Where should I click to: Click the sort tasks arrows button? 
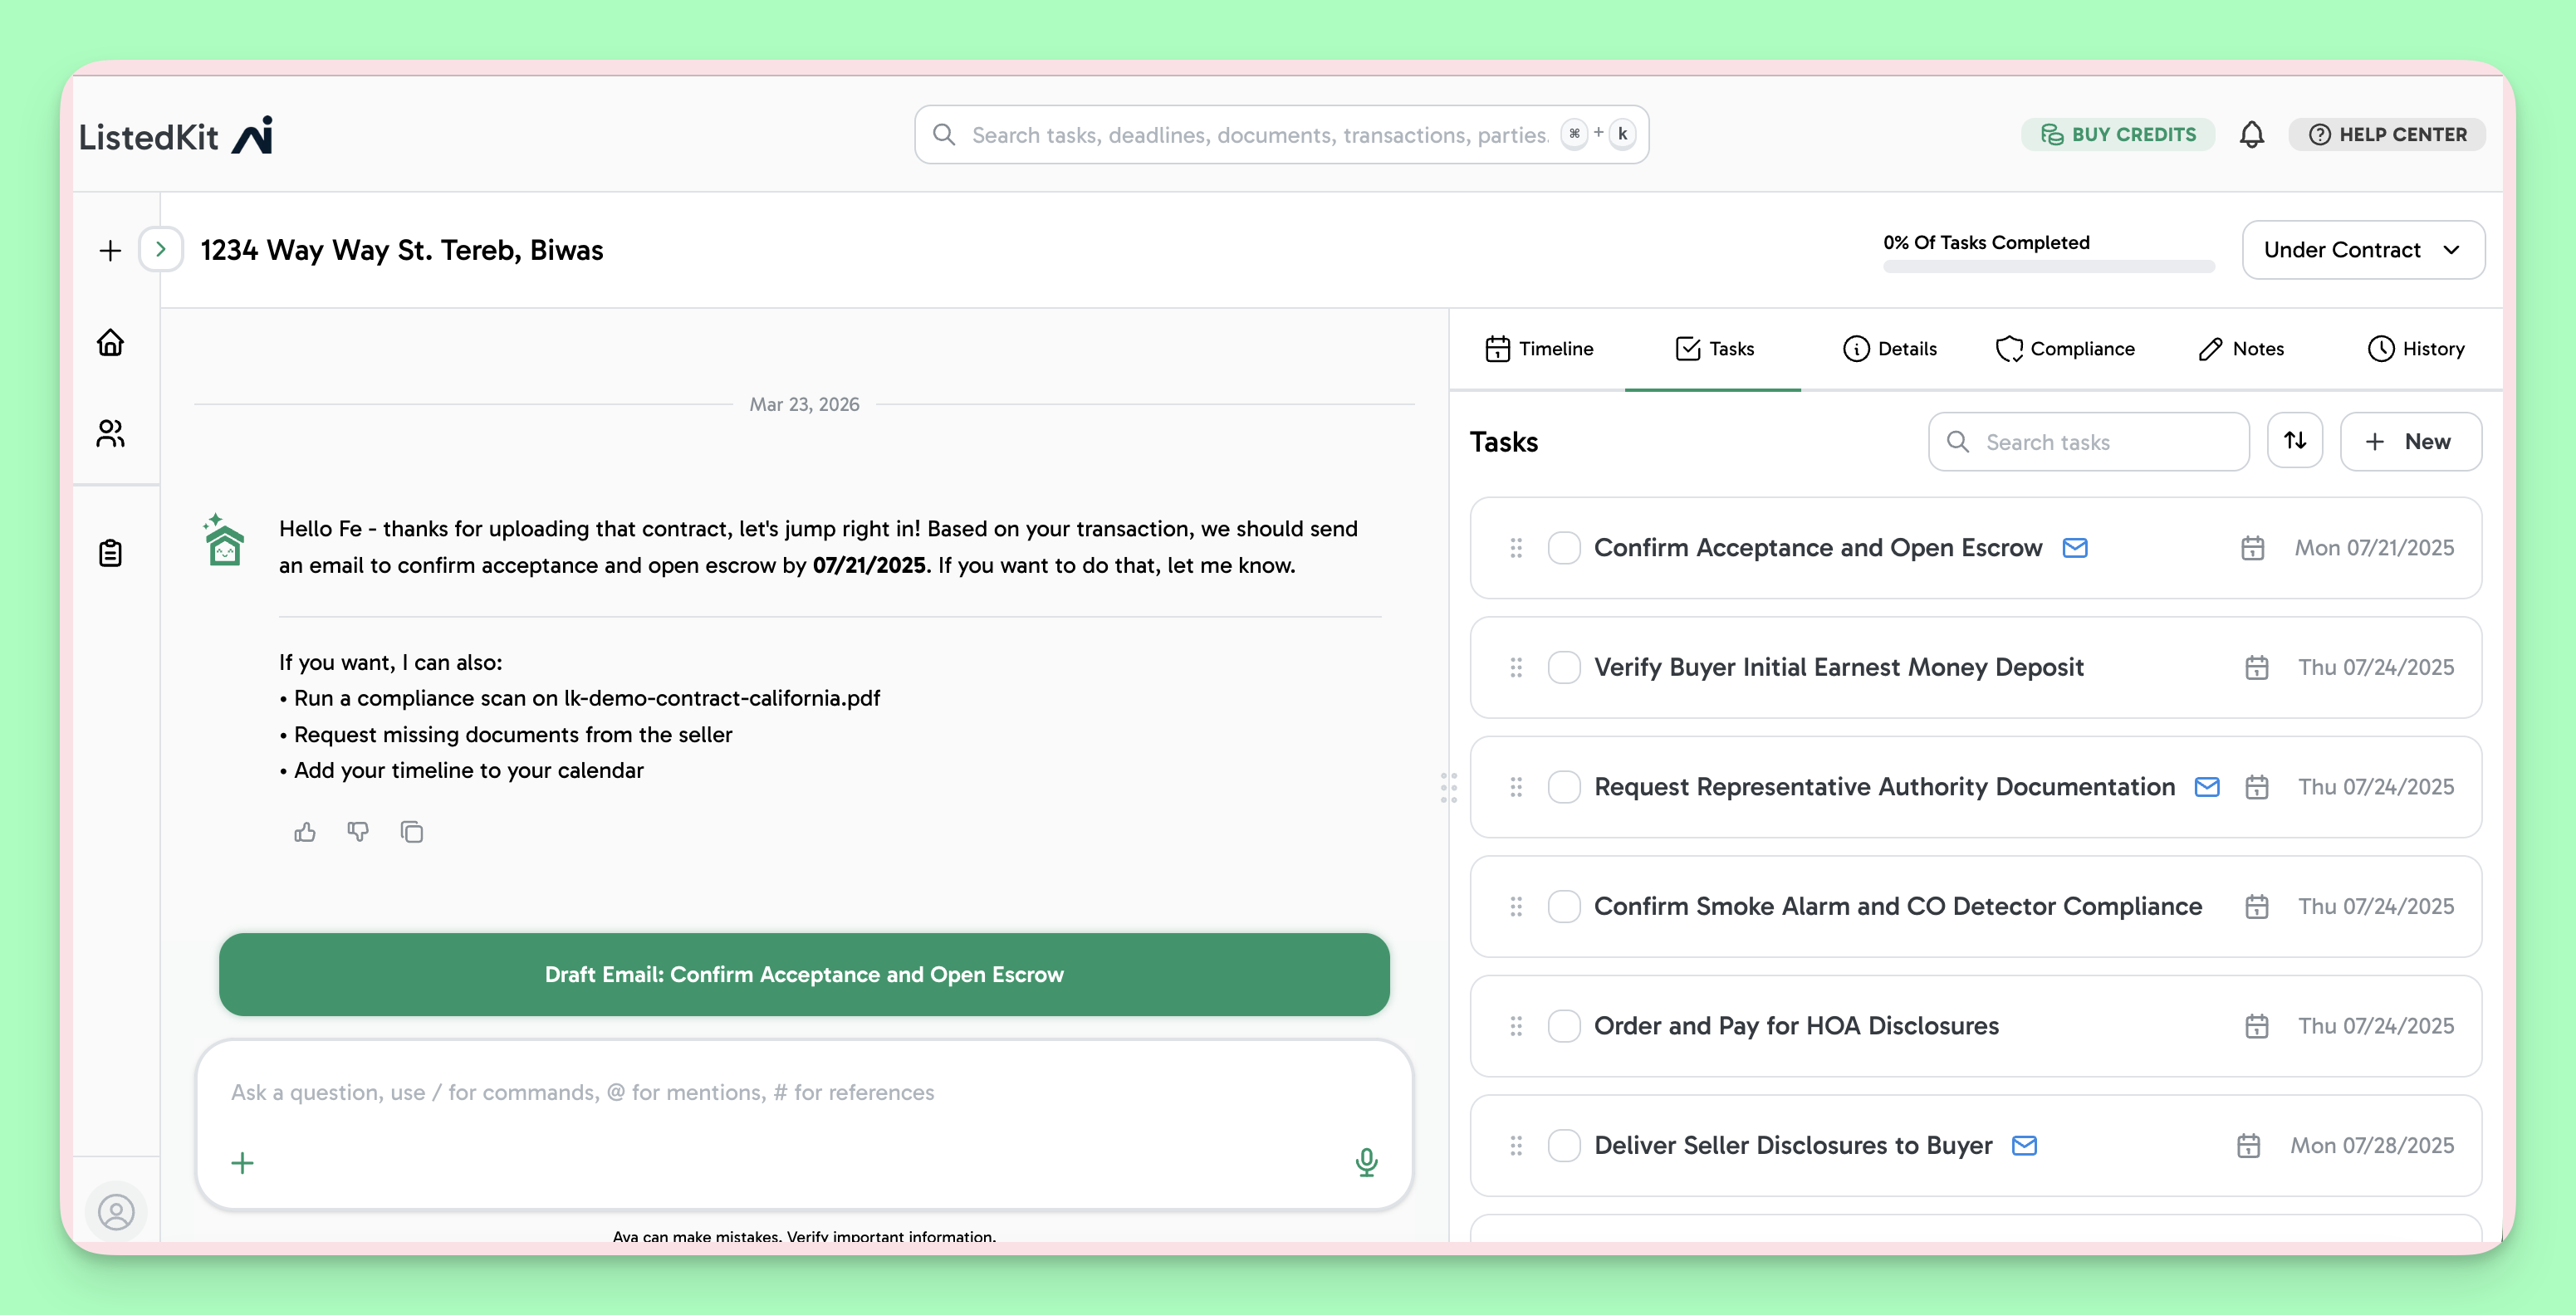pos(2294,441)
